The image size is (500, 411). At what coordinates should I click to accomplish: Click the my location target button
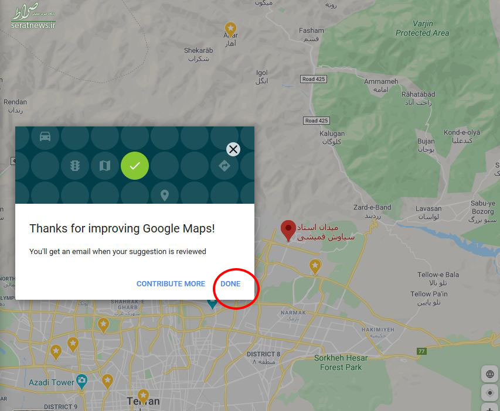[x=490, y=393]
